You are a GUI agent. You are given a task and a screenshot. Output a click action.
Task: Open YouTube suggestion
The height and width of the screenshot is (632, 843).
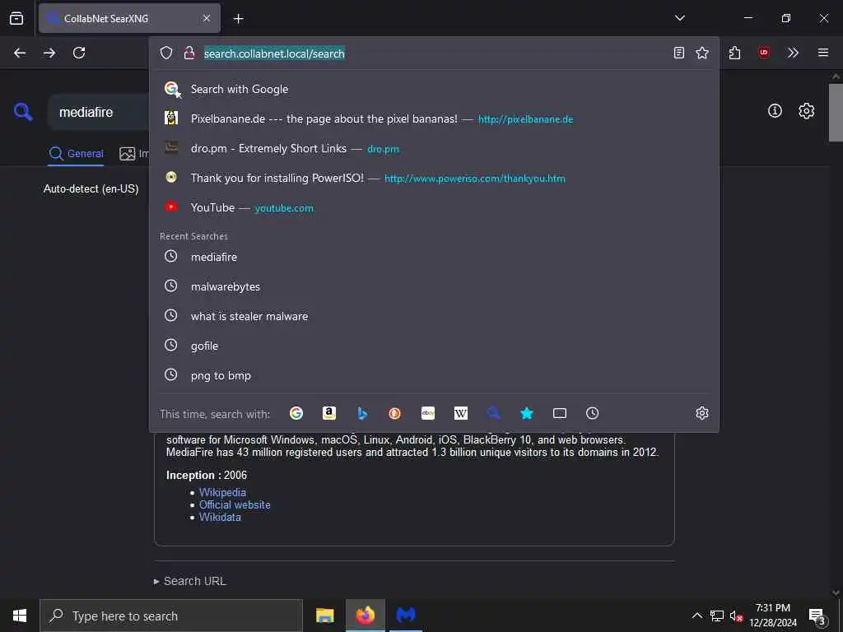434,207
